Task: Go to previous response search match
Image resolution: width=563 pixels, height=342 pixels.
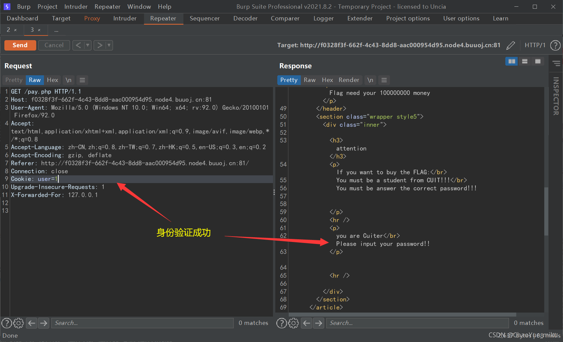Action: click(x=306, y=323)
